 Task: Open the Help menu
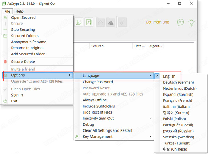tap(19, 11)
